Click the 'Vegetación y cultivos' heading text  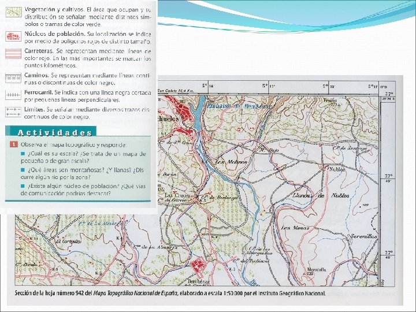tap(54, 10)
